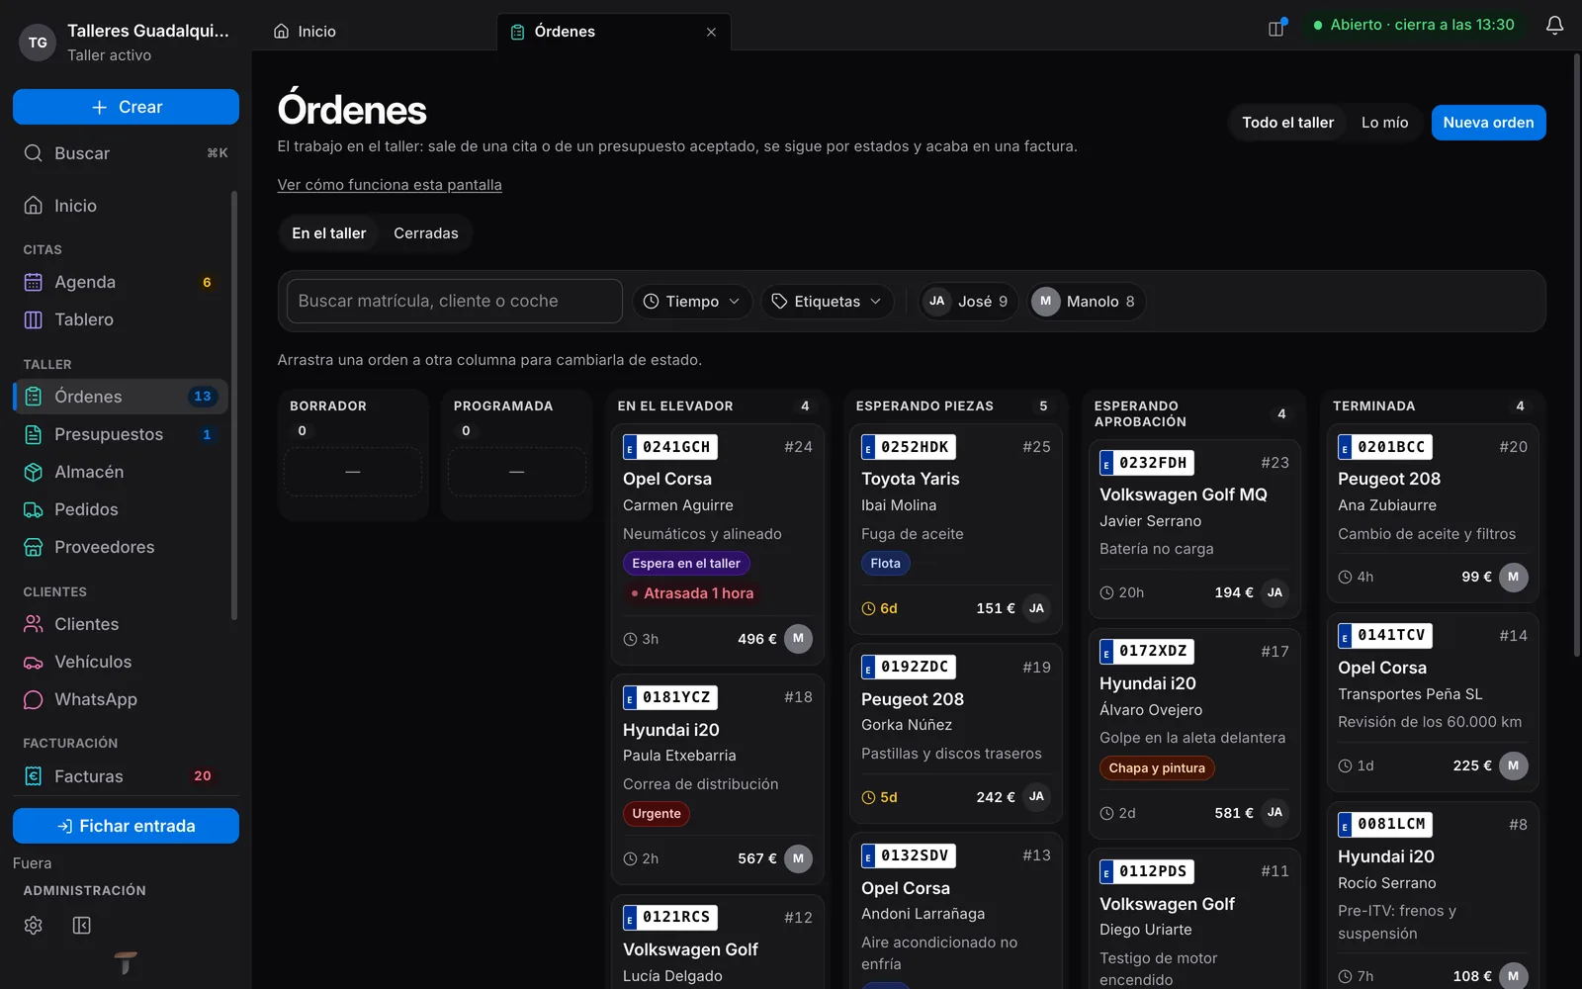The width and height of the screenshot is (1582, 989).
Task: Click the Flota tag on Toyota Yaris
Action: (x=886, y=564)
